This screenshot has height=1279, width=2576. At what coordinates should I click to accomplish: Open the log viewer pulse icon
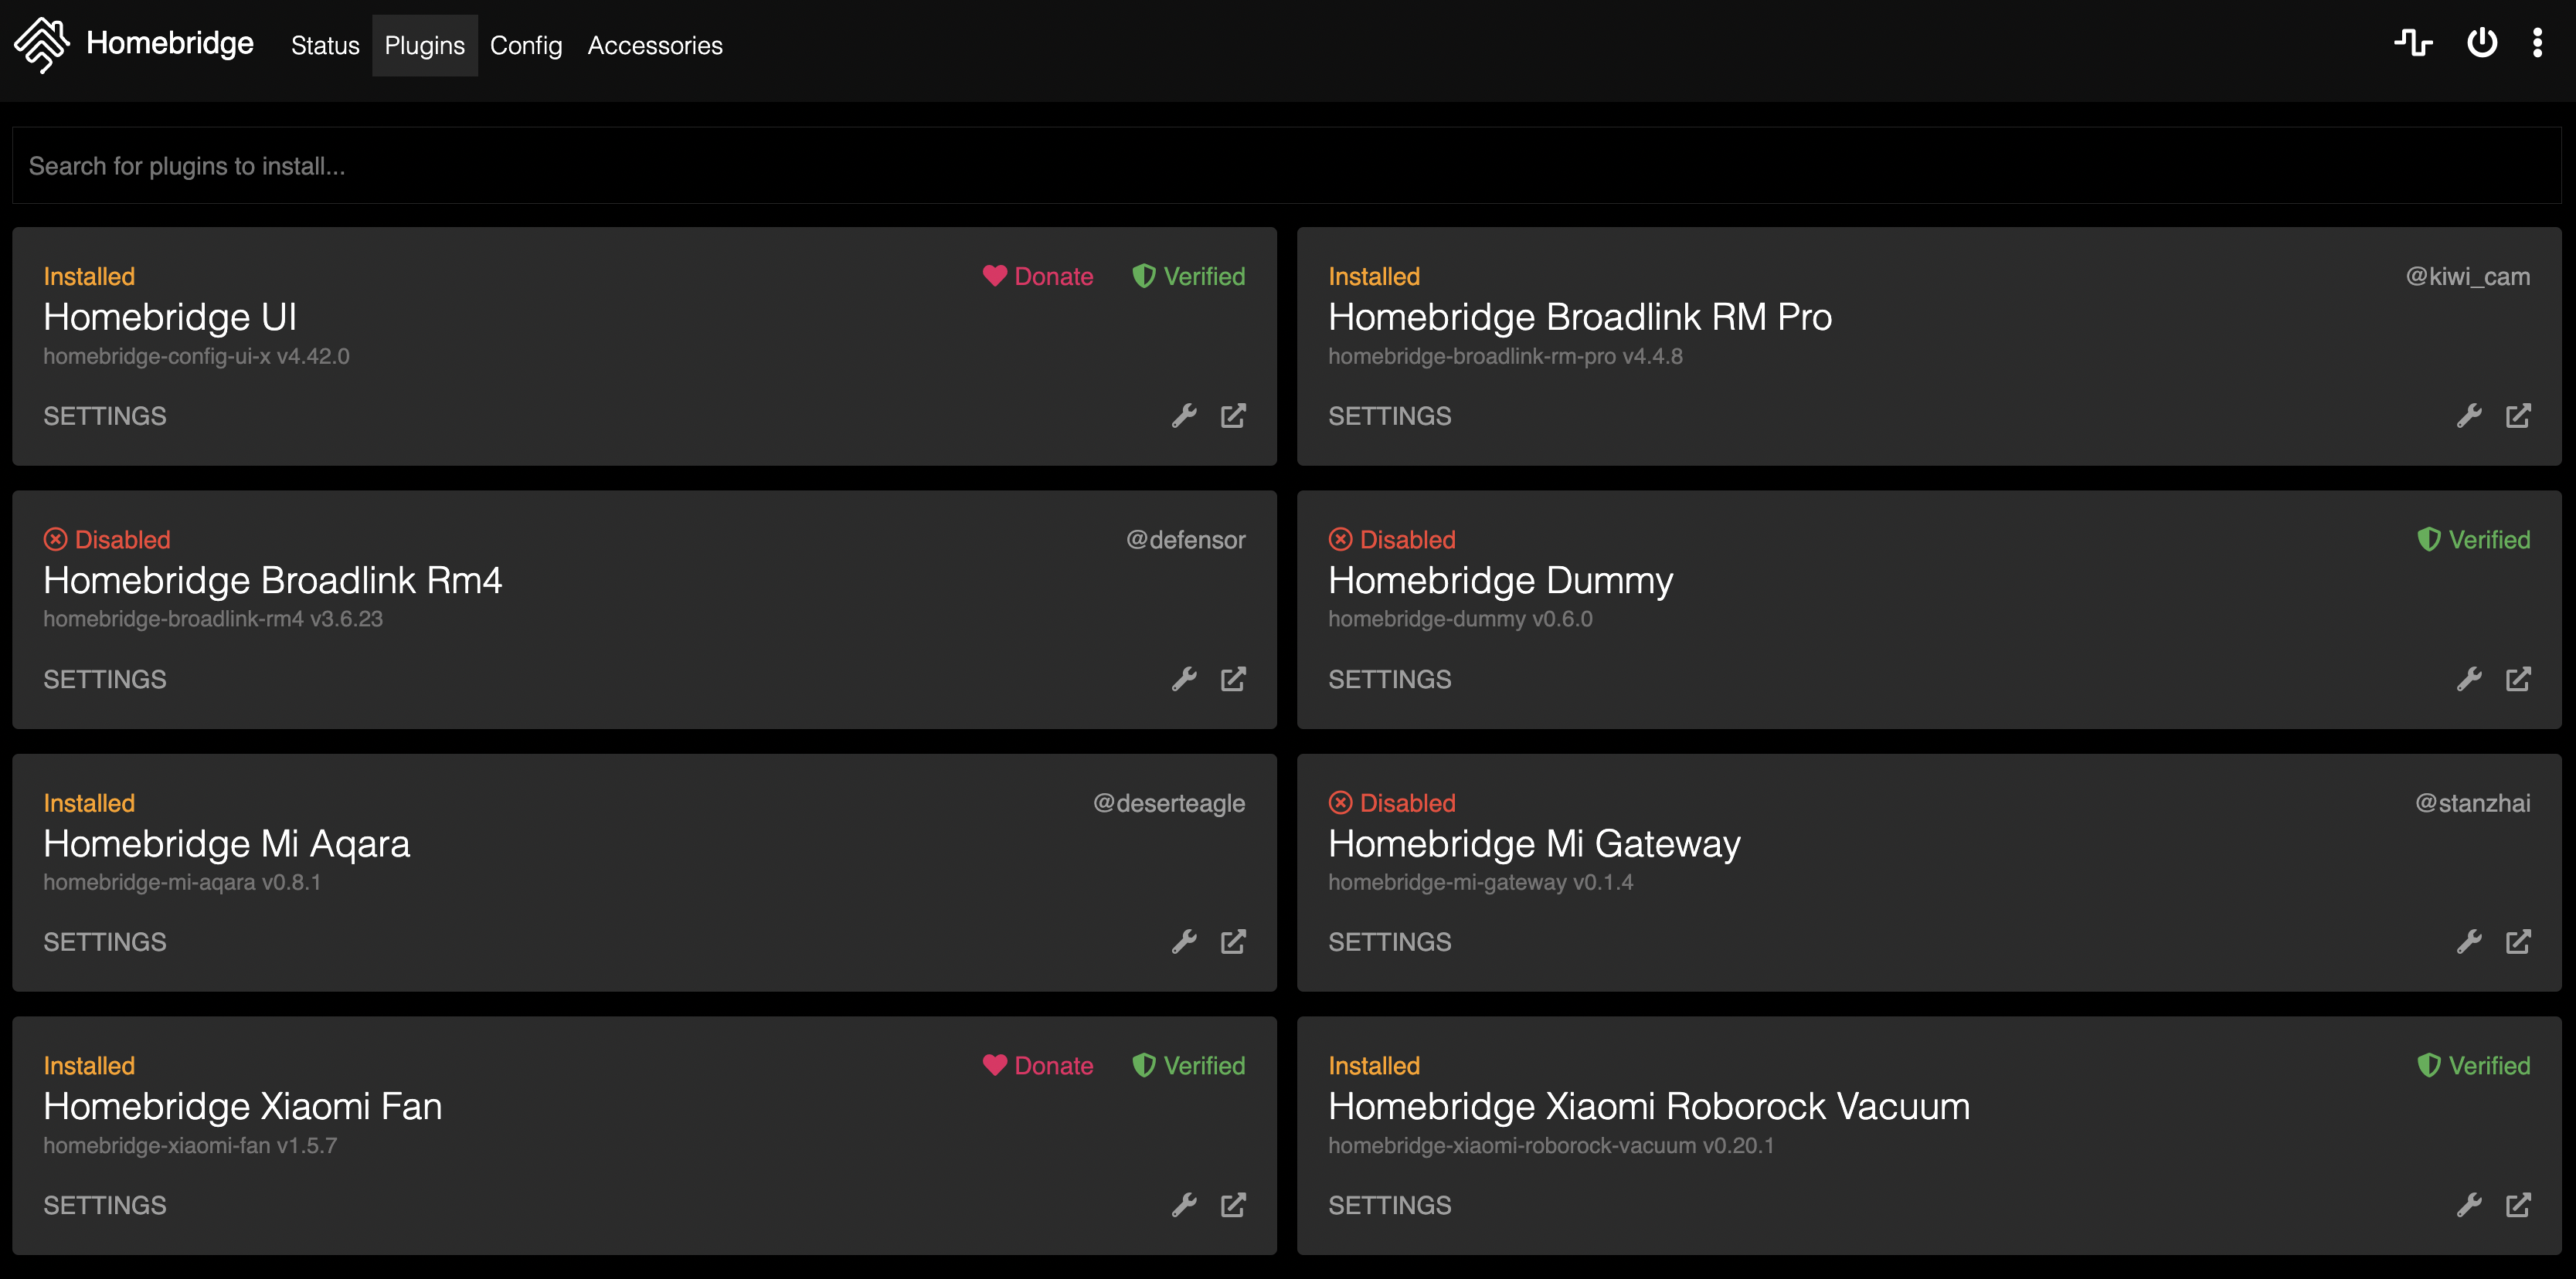click(x=2412, y=43)
